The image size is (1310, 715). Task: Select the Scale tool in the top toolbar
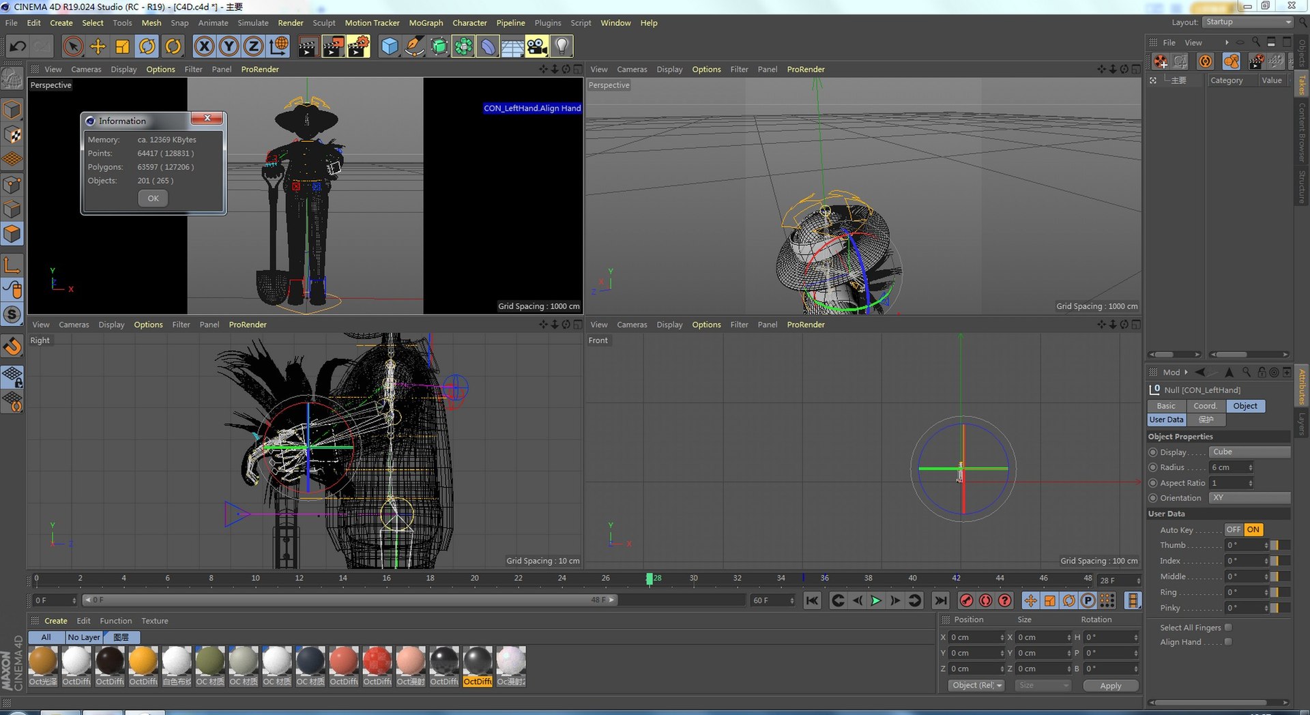pyautogui.click(x=122, y=46)
